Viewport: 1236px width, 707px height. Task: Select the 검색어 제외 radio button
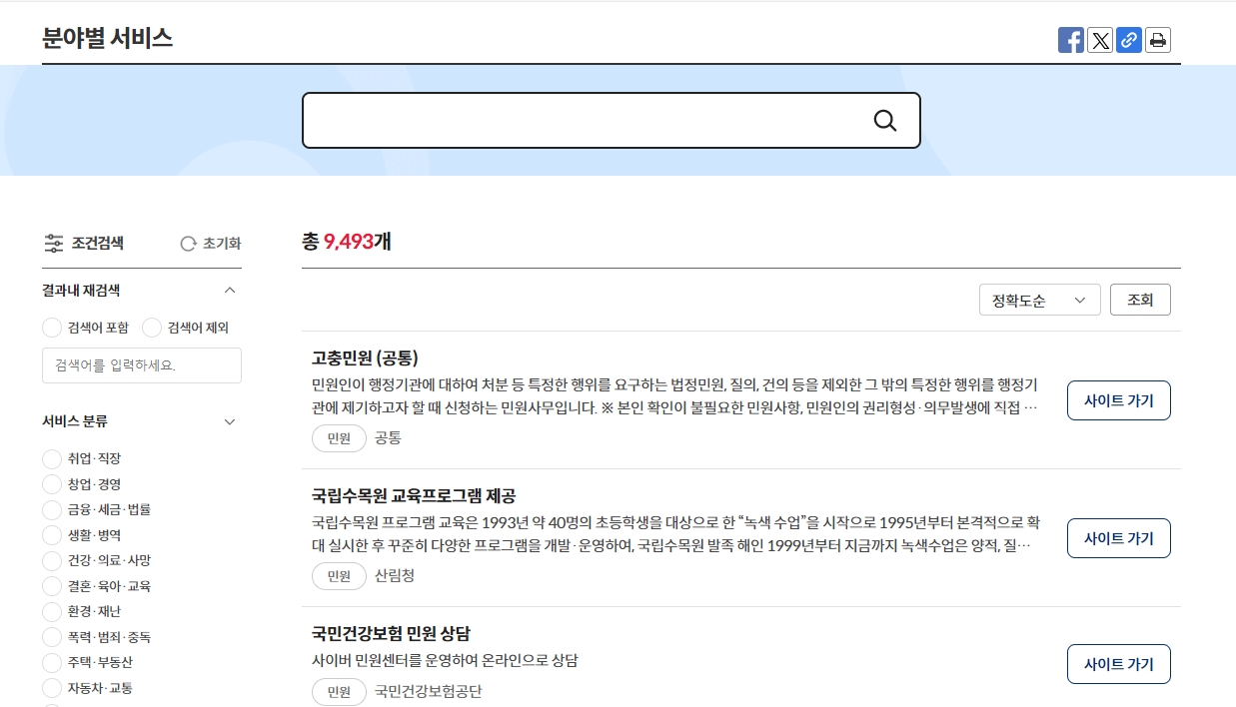(x=152, y=327)
